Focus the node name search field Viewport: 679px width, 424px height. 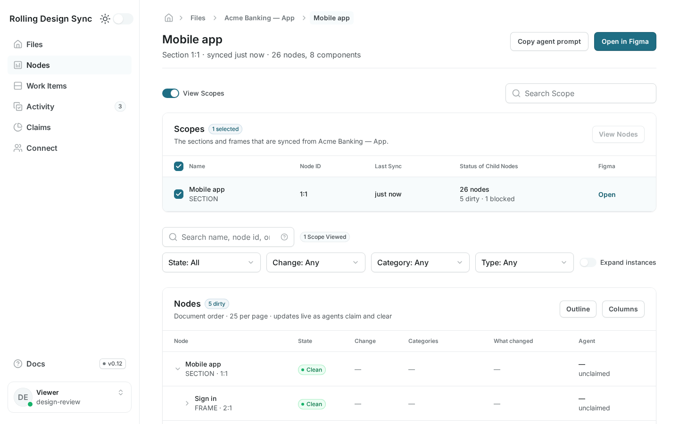coord(228,237)
